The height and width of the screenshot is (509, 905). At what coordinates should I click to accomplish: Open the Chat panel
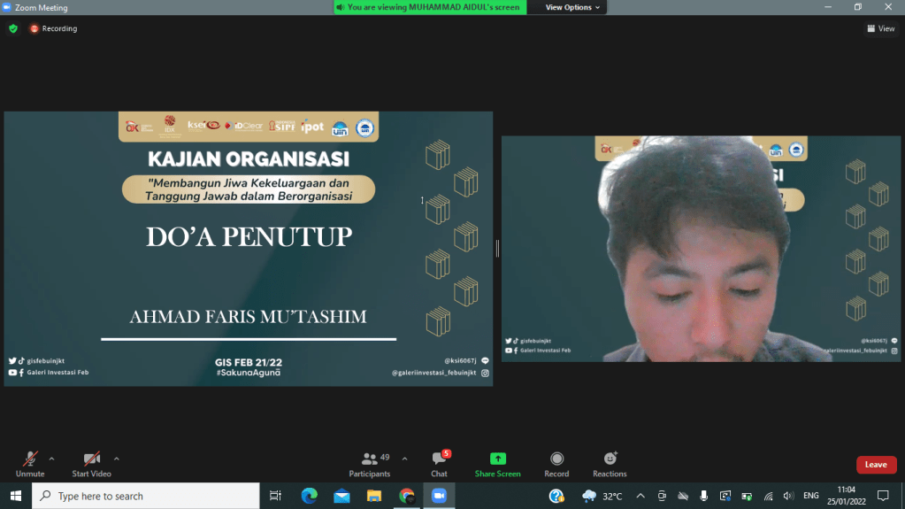(x=439, y=464)
